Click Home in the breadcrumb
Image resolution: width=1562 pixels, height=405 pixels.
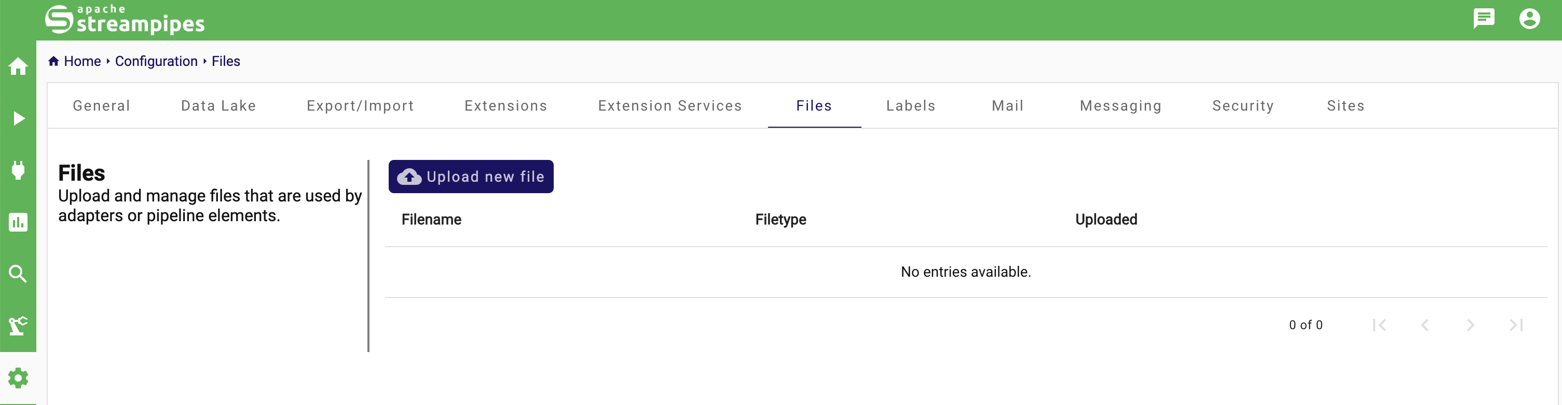(82, 61)
